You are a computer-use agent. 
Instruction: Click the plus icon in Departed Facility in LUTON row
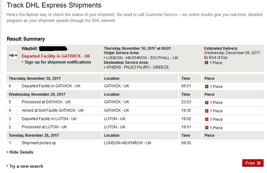207,119
